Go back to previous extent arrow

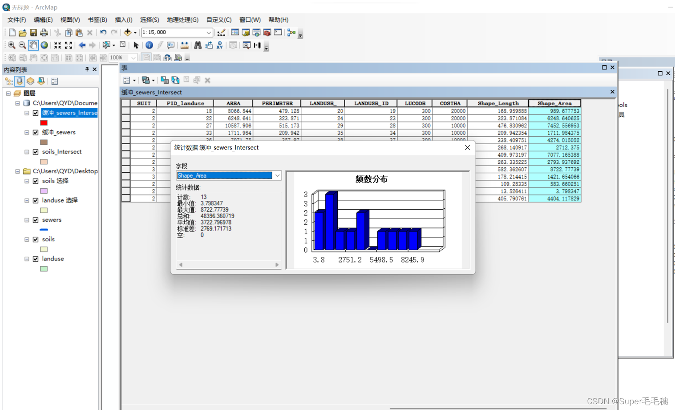[x=82, y=45]
